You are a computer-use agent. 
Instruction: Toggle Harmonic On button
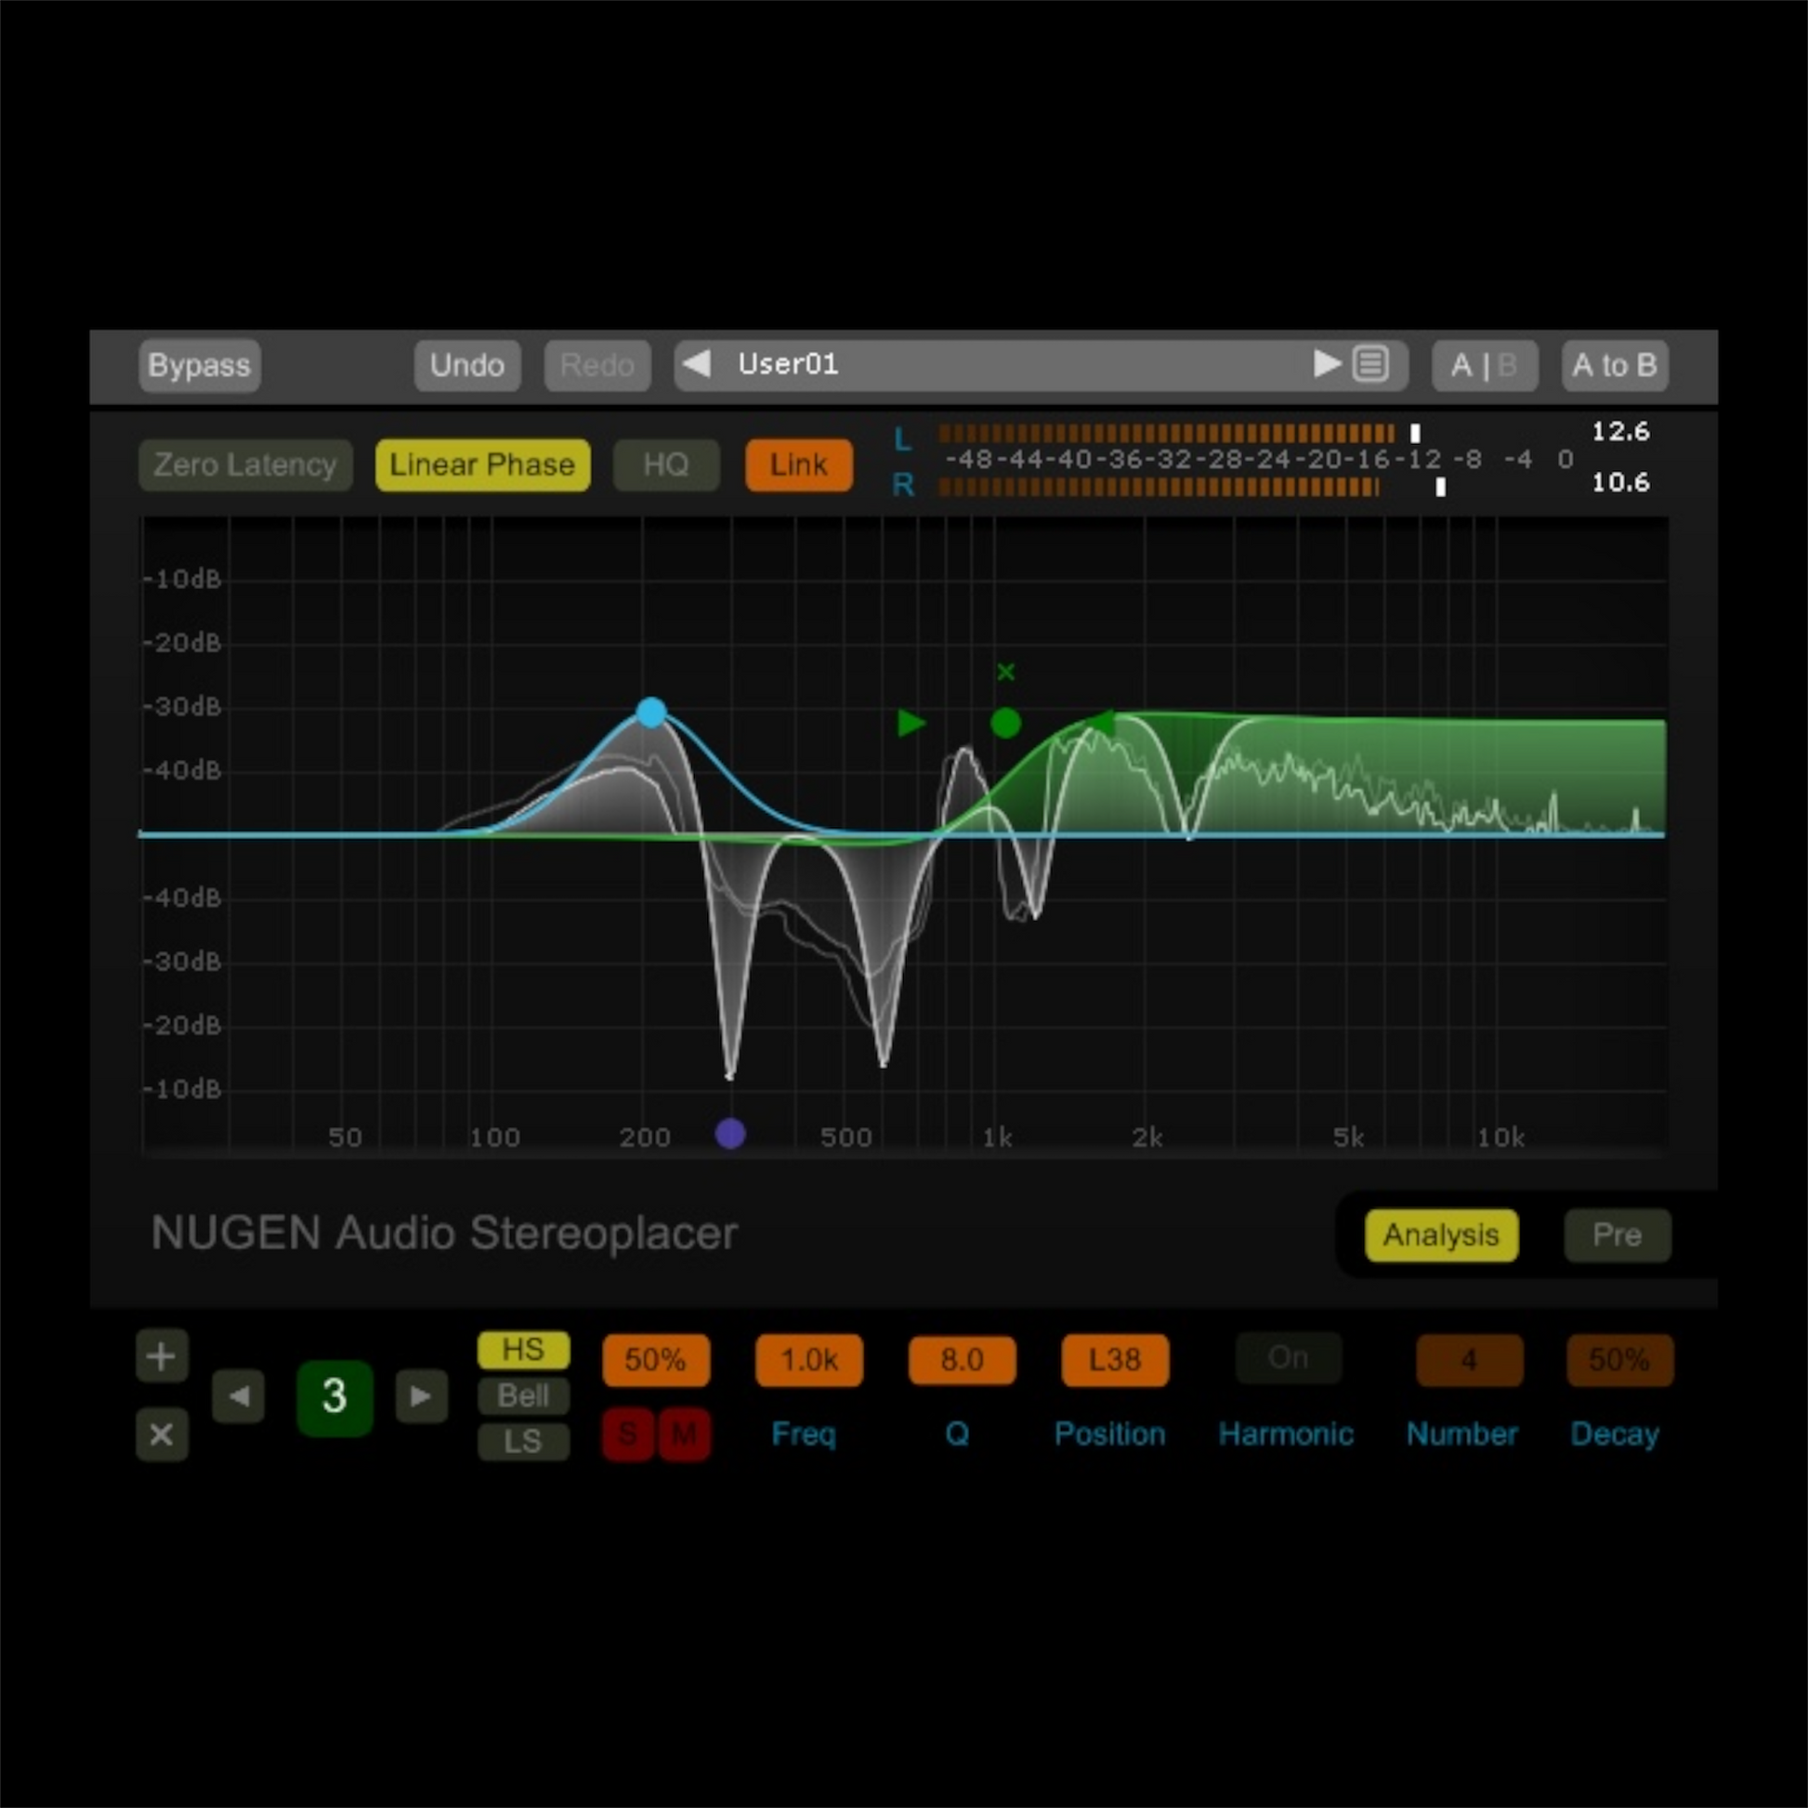(x=1289, y=1358)
